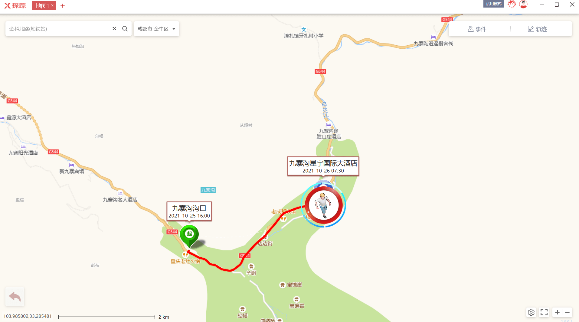Zoom out with the minus button

pyautogui.click(x=568, y=312)
